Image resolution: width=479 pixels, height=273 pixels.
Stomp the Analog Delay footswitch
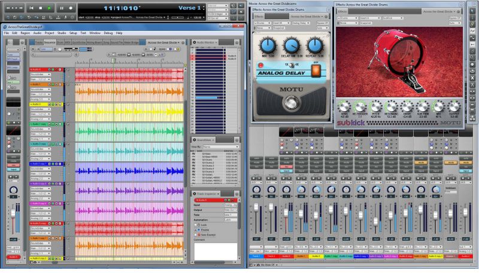pyautogui.click(x=291, y=103)
